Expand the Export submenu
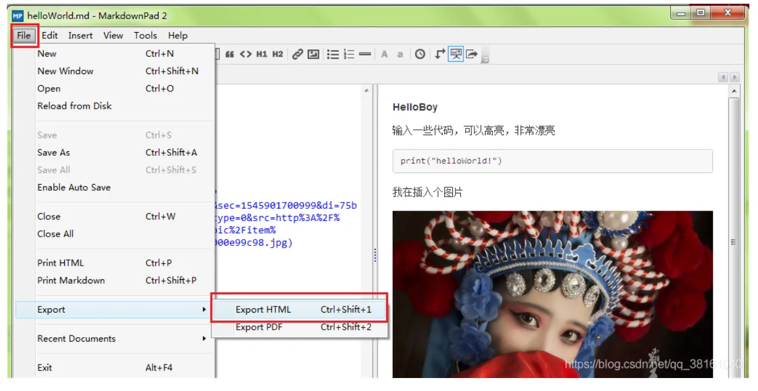 click(115, 309)
